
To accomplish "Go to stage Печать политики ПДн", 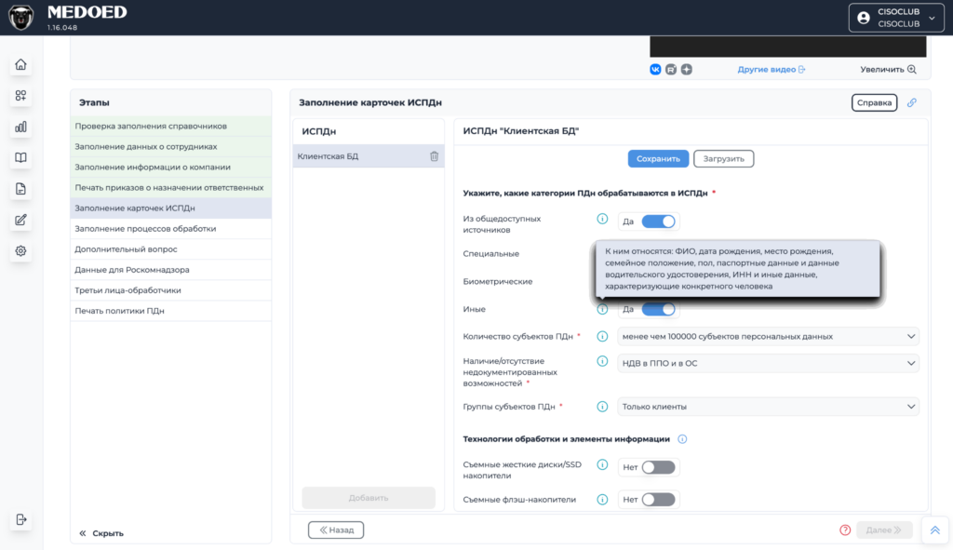I will [x=171, y=311].
